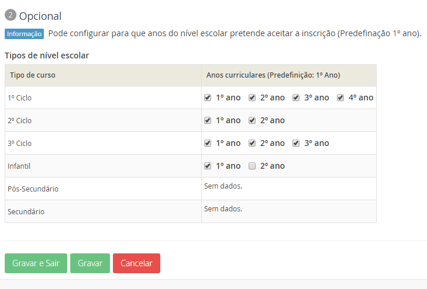The width and height of the screenshot is (427, 289).
Task: Click the Gravar e Sair button
Action: (36, 263)
